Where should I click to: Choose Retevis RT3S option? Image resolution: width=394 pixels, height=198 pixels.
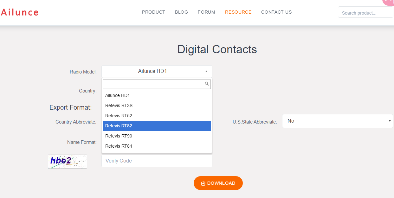(119, 105)
